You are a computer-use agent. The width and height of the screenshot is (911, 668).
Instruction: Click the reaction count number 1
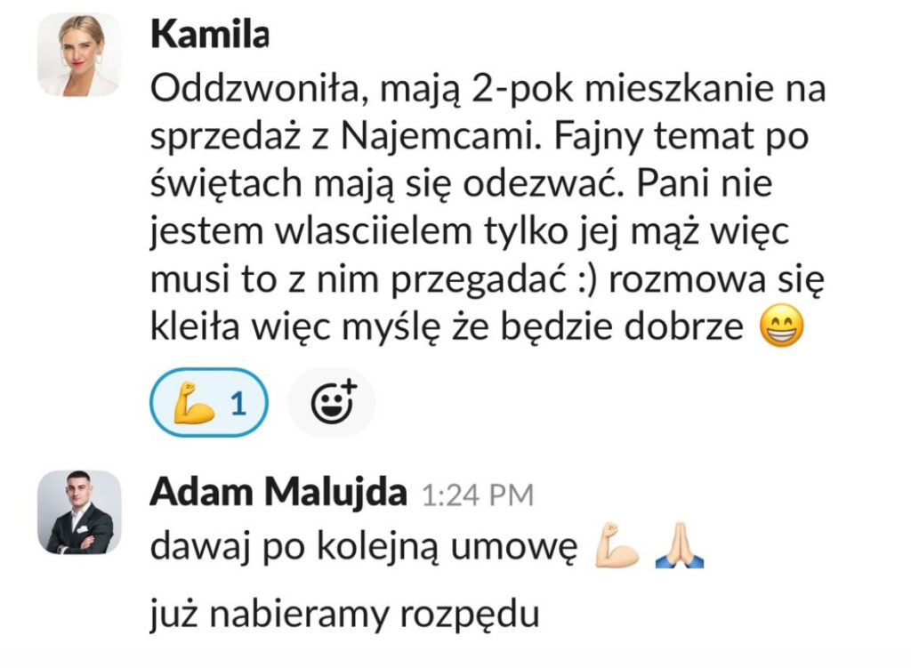click(238, 403)
